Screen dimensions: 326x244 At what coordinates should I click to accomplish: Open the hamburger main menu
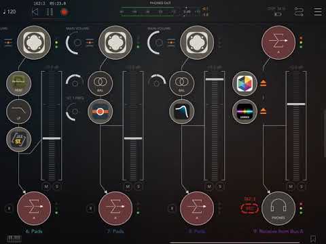(x=318, y=12)
